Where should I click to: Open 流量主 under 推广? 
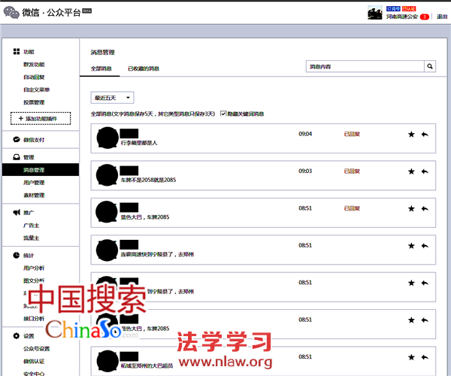coord(32,238)
